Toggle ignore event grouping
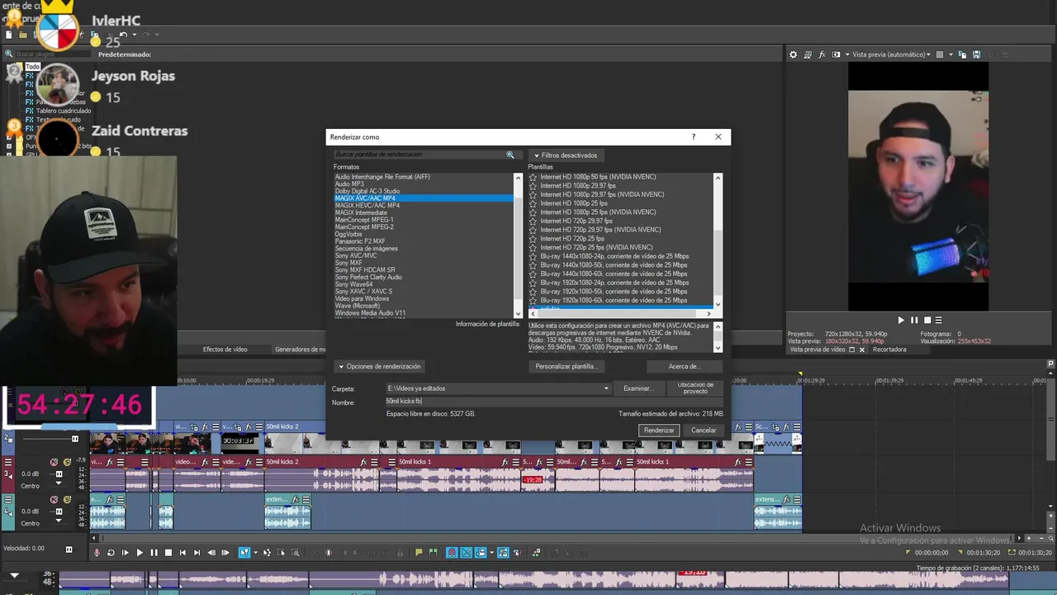 tap(517, 553)
